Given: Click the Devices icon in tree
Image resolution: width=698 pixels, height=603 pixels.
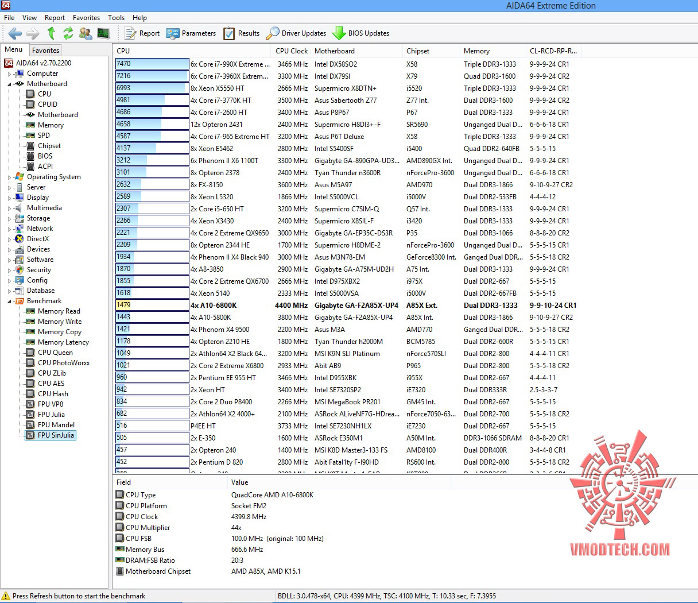Looking at the screenshot, I should point(20,249).
